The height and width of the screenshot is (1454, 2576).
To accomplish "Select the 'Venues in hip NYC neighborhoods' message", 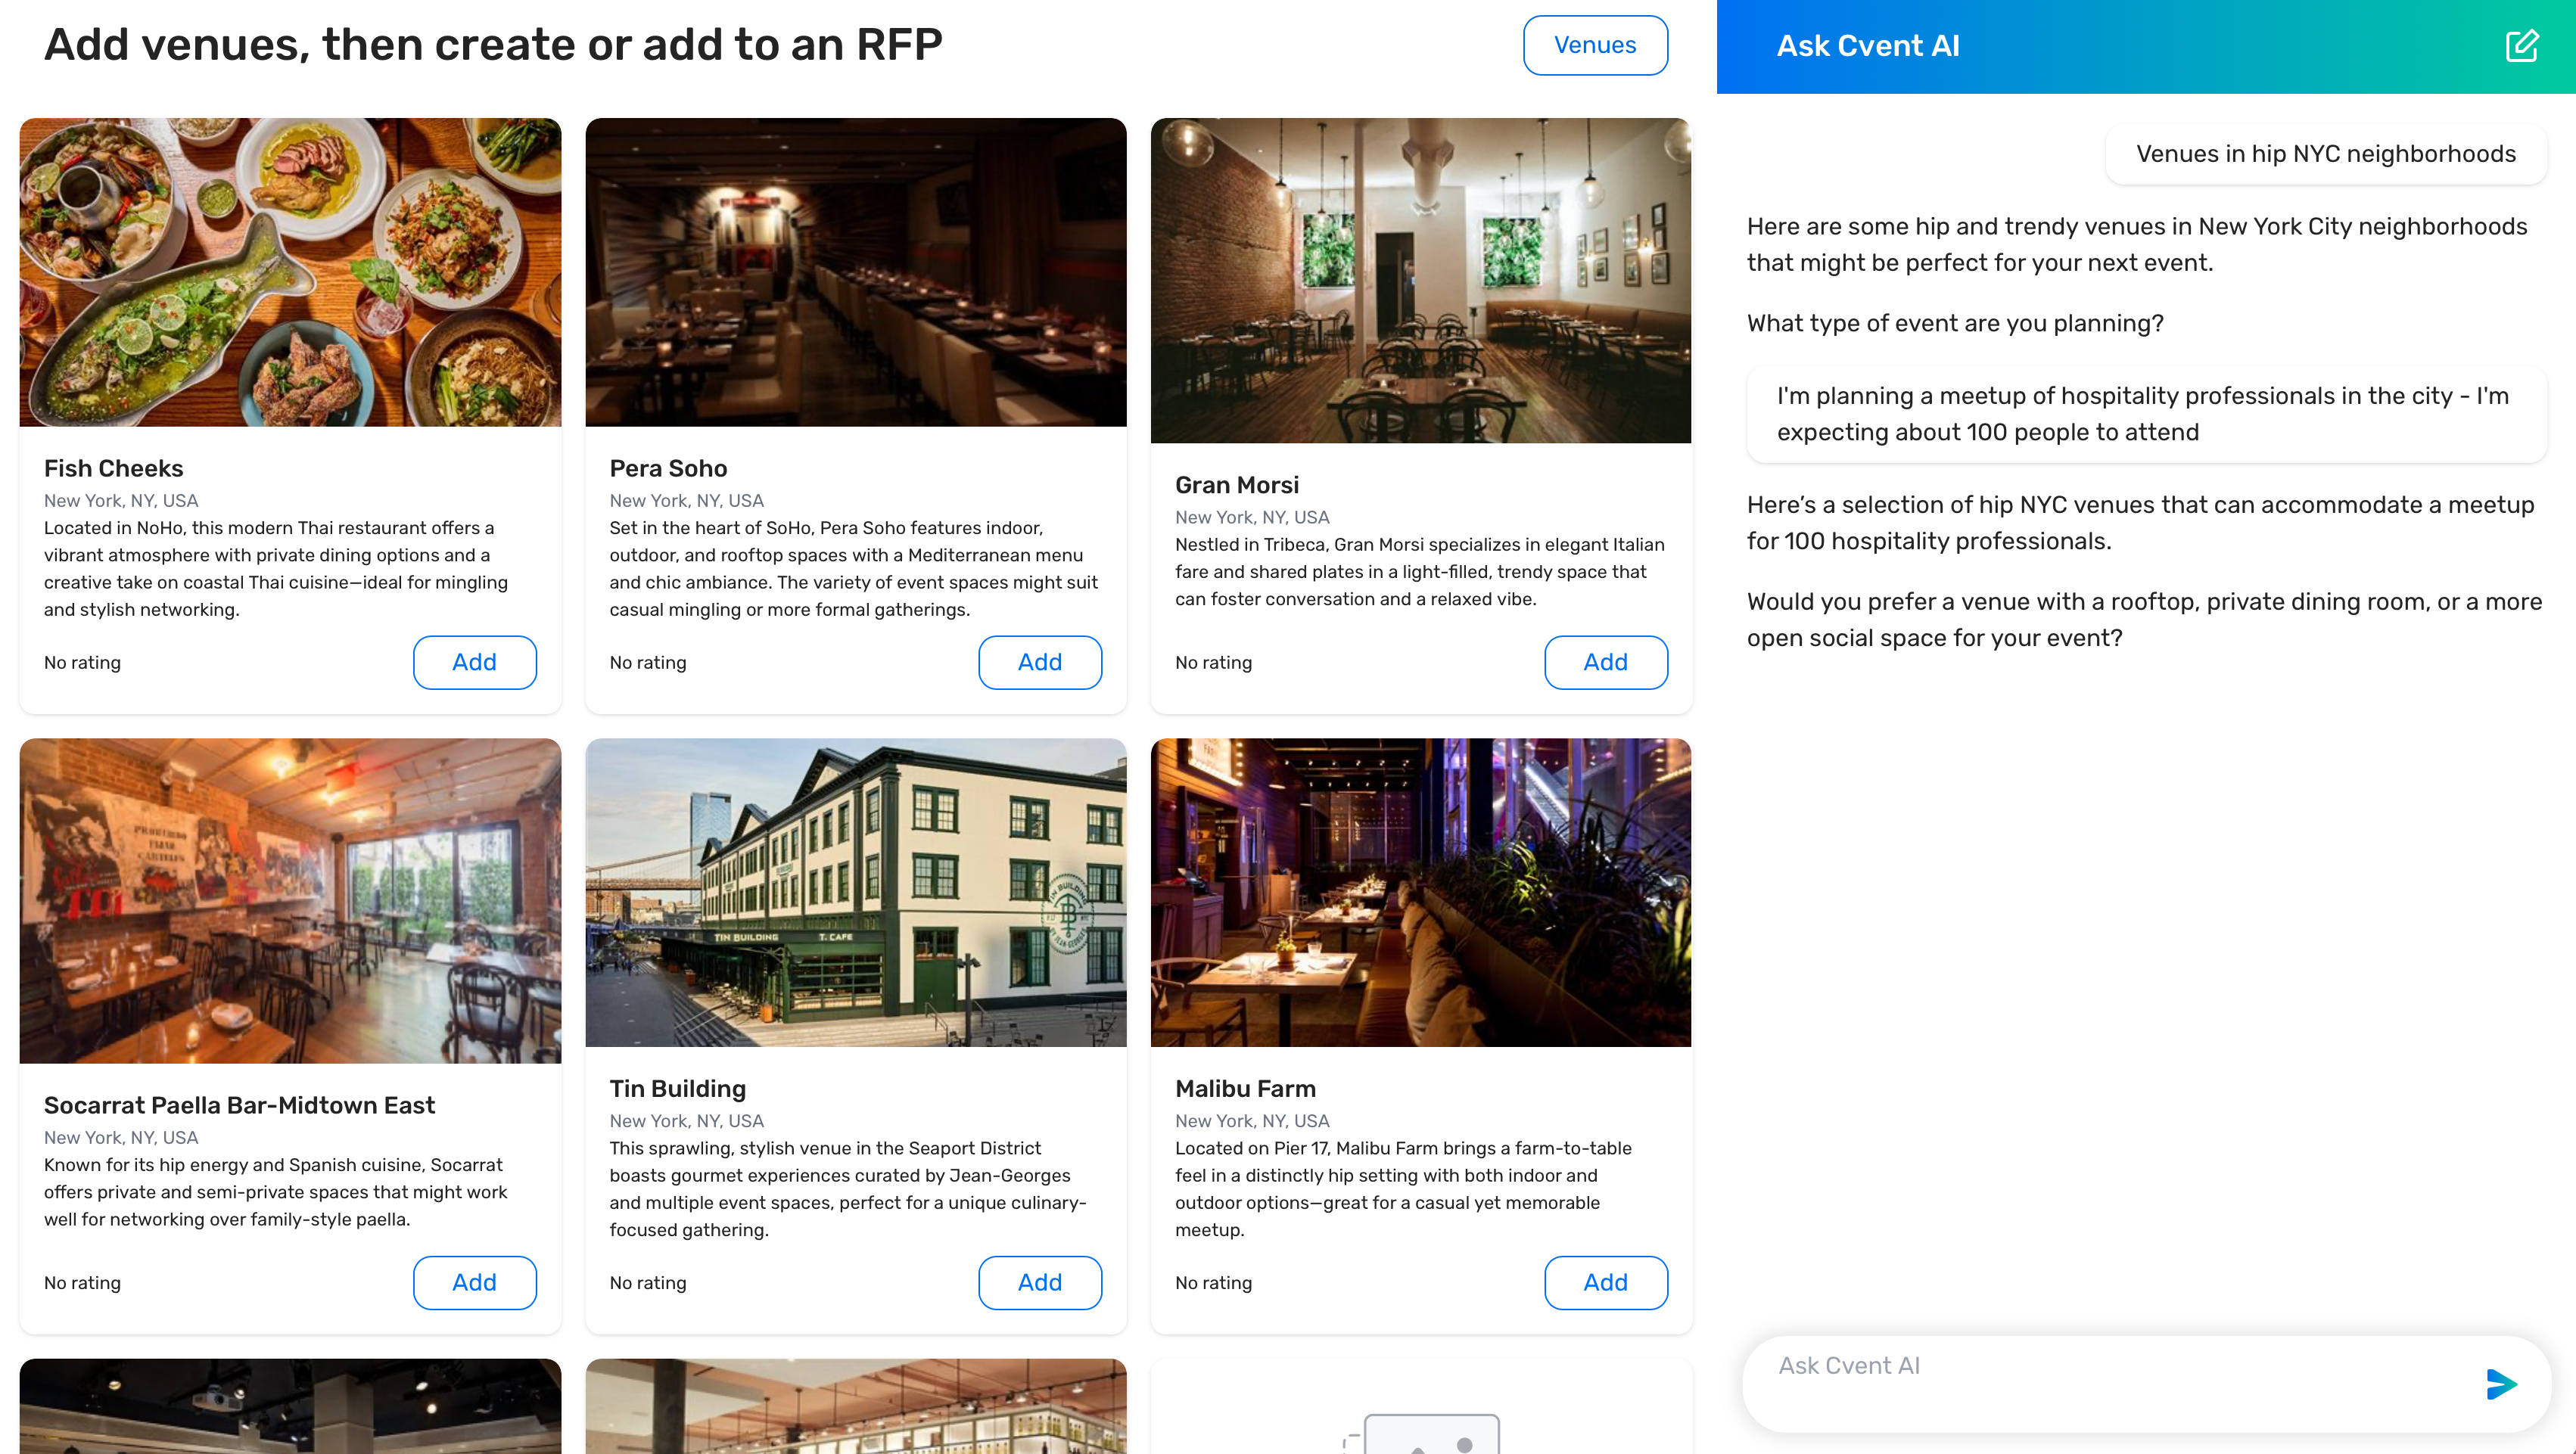I will click(x=2326, y=154).
